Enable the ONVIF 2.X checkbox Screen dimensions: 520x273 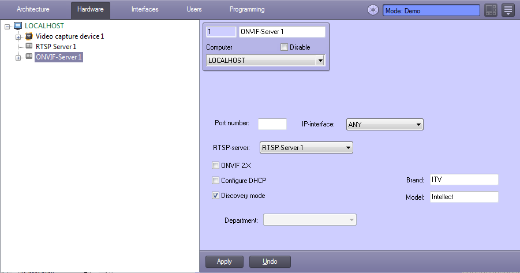pyautogui.click(x=216, y=166)
